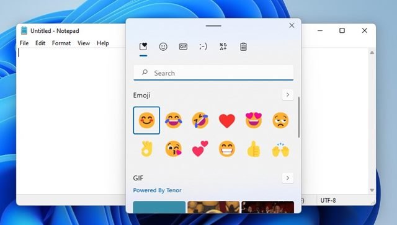The height and width of the screenshot is (225, 397).
Task: Click UTF-8 encoding in status bar
Action: point(328,200)
